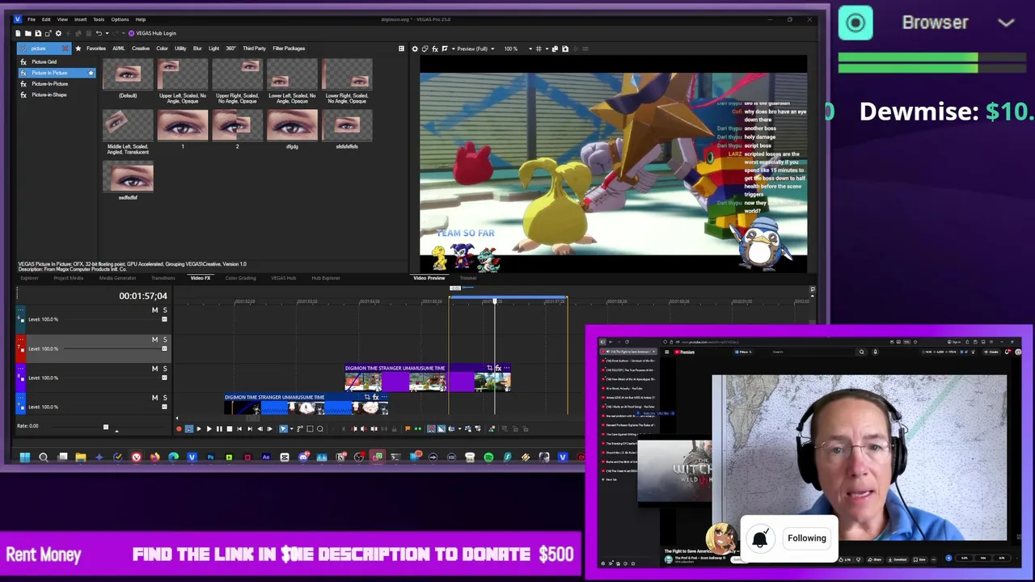Expand the overlays grid dropdown arrow
This screenshot has height=582, width=1035.
(x=546, y=48)
